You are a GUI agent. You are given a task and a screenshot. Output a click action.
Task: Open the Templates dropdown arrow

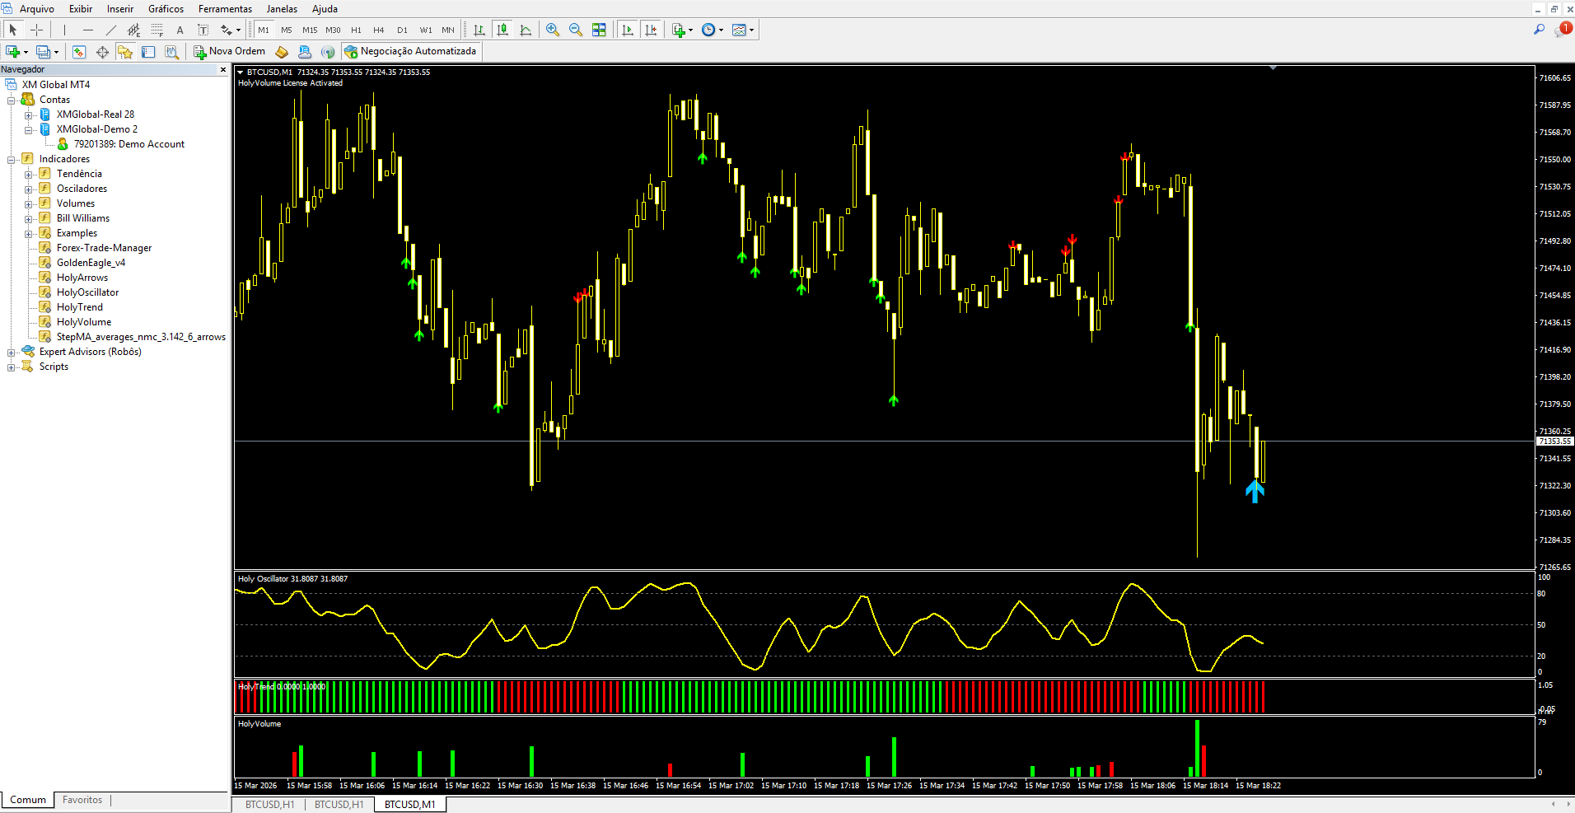[751, 30]
